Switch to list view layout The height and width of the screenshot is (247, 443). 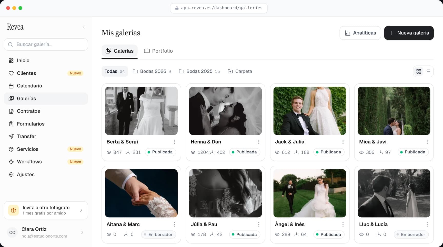pos(428,71)
